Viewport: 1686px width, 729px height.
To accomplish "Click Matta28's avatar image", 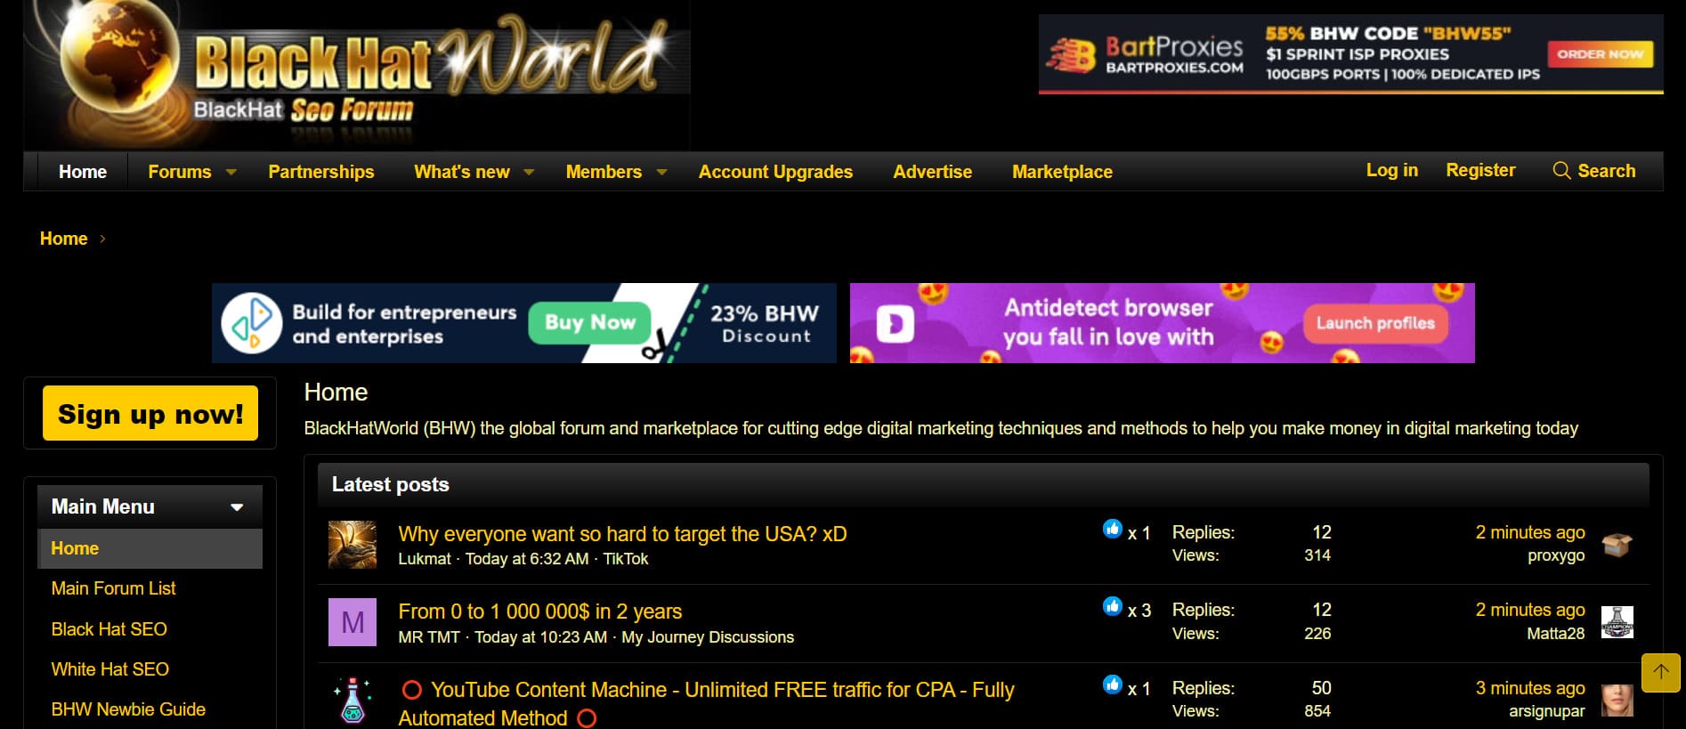I will 1617,622.
